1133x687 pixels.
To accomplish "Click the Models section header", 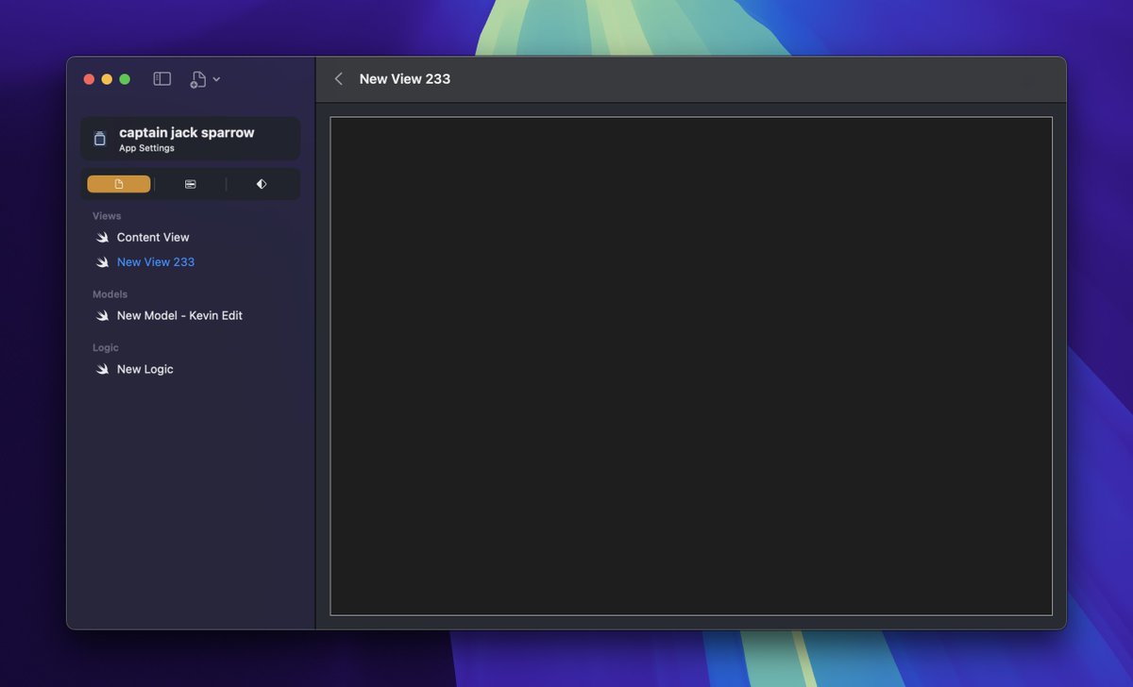I will [x=110, y=294].
